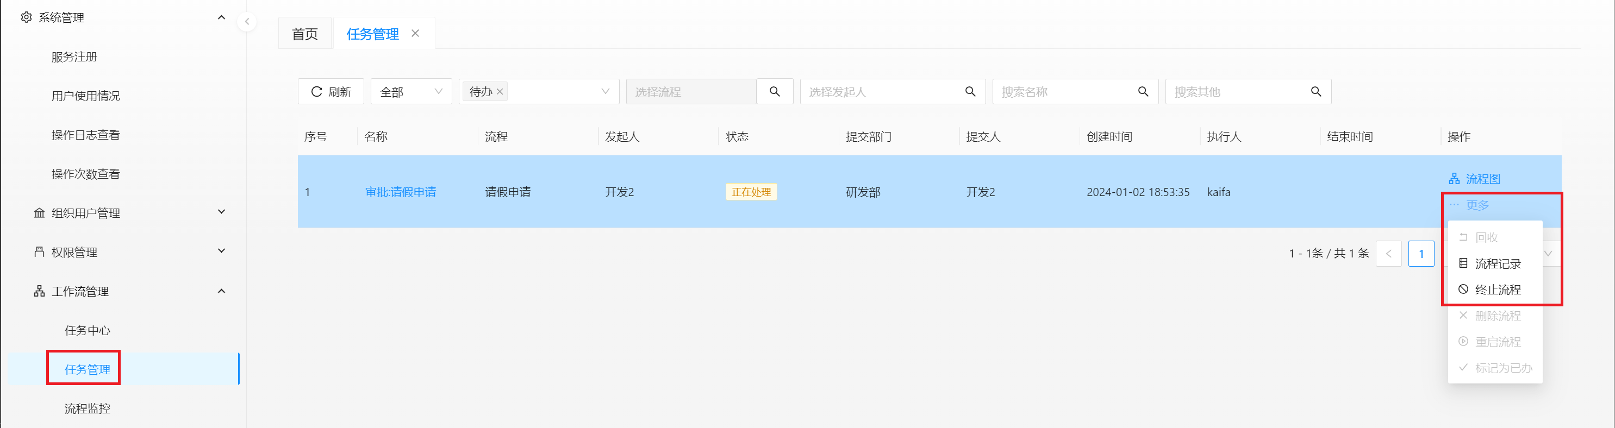Click the 更多 link
This screenshot has width=1615, height=428.
[x=1468, y=205]
